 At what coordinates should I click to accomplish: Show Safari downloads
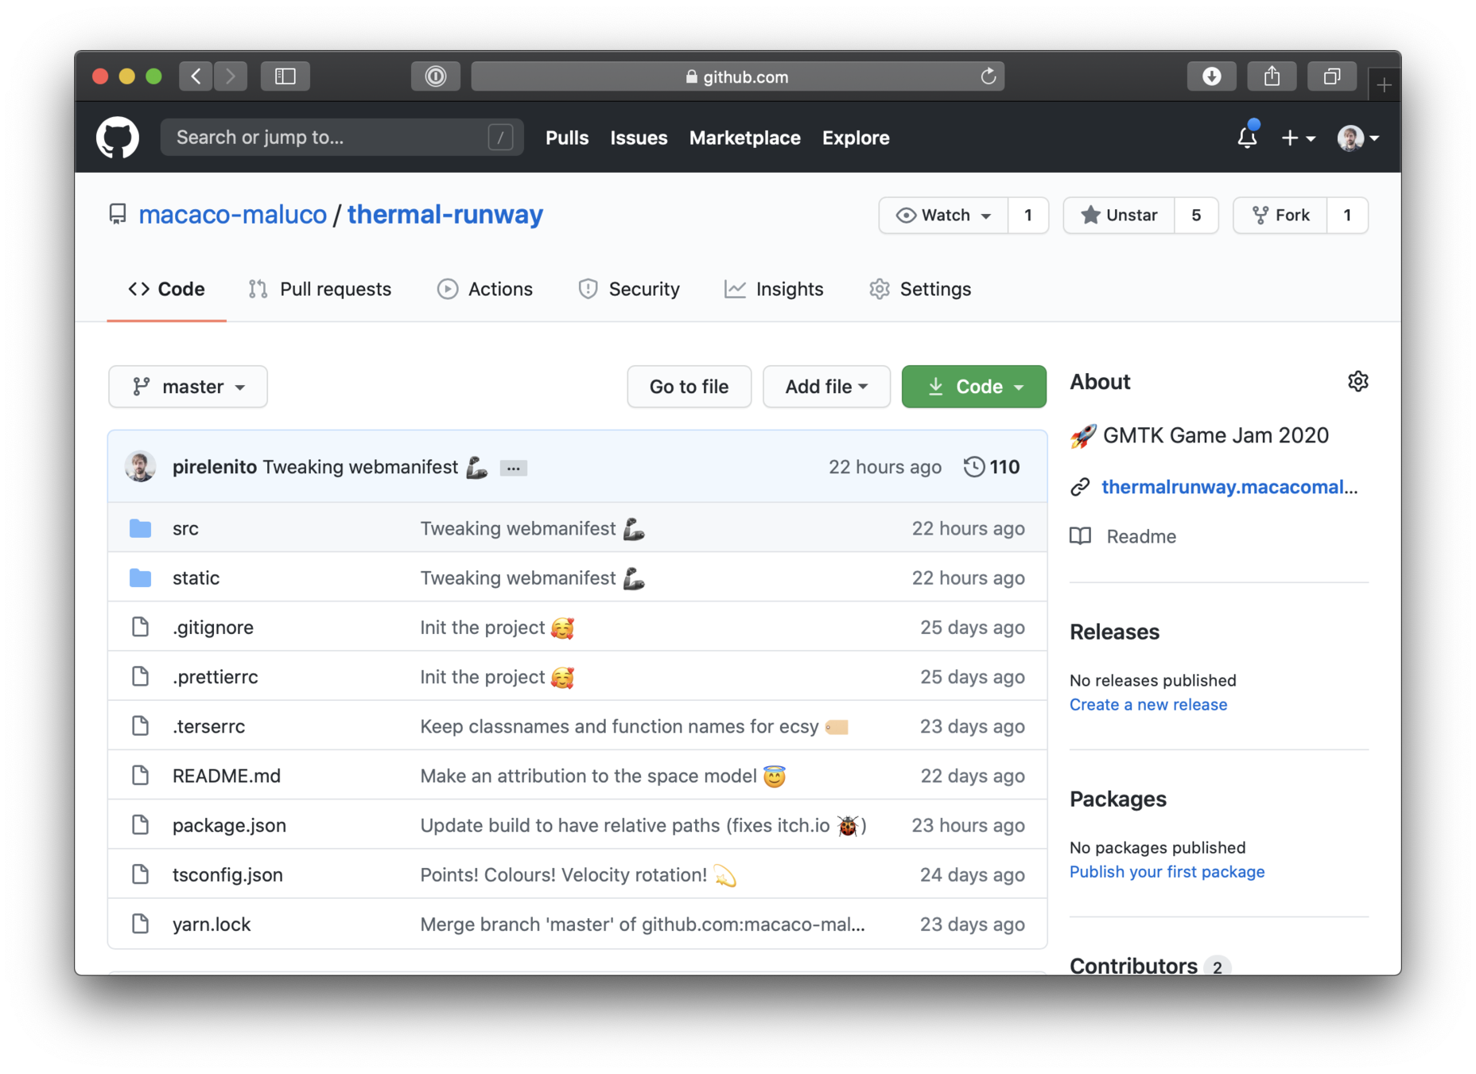click(1211, 76)
